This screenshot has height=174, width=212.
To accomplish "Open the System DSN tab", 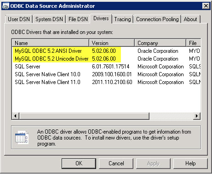I will (49, 19).
